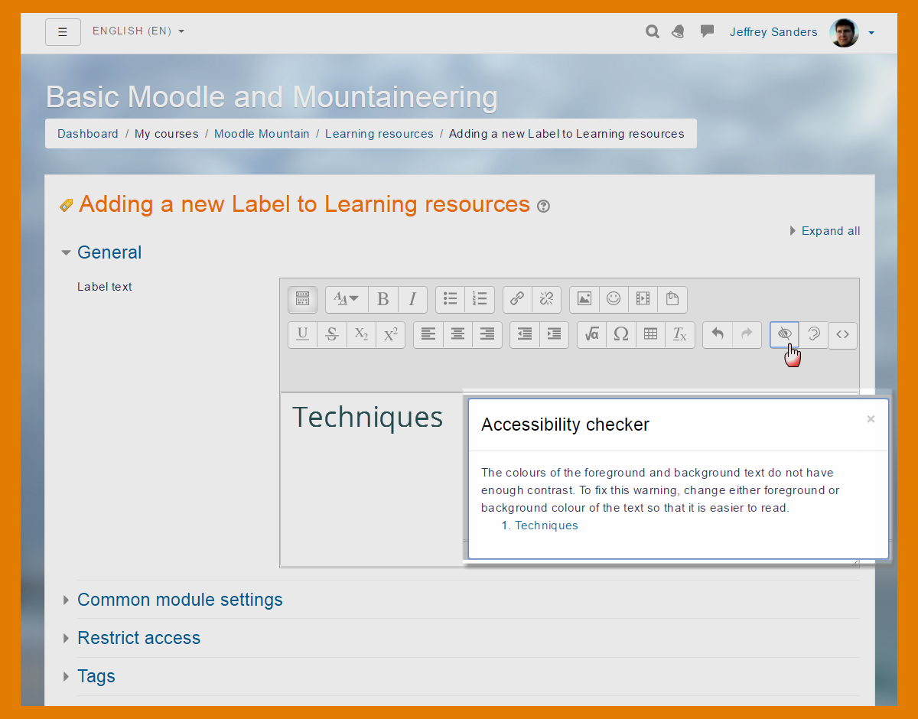Click the insert table icon
The height and width of the screenshot is (719, 918).
pos(650,334)
